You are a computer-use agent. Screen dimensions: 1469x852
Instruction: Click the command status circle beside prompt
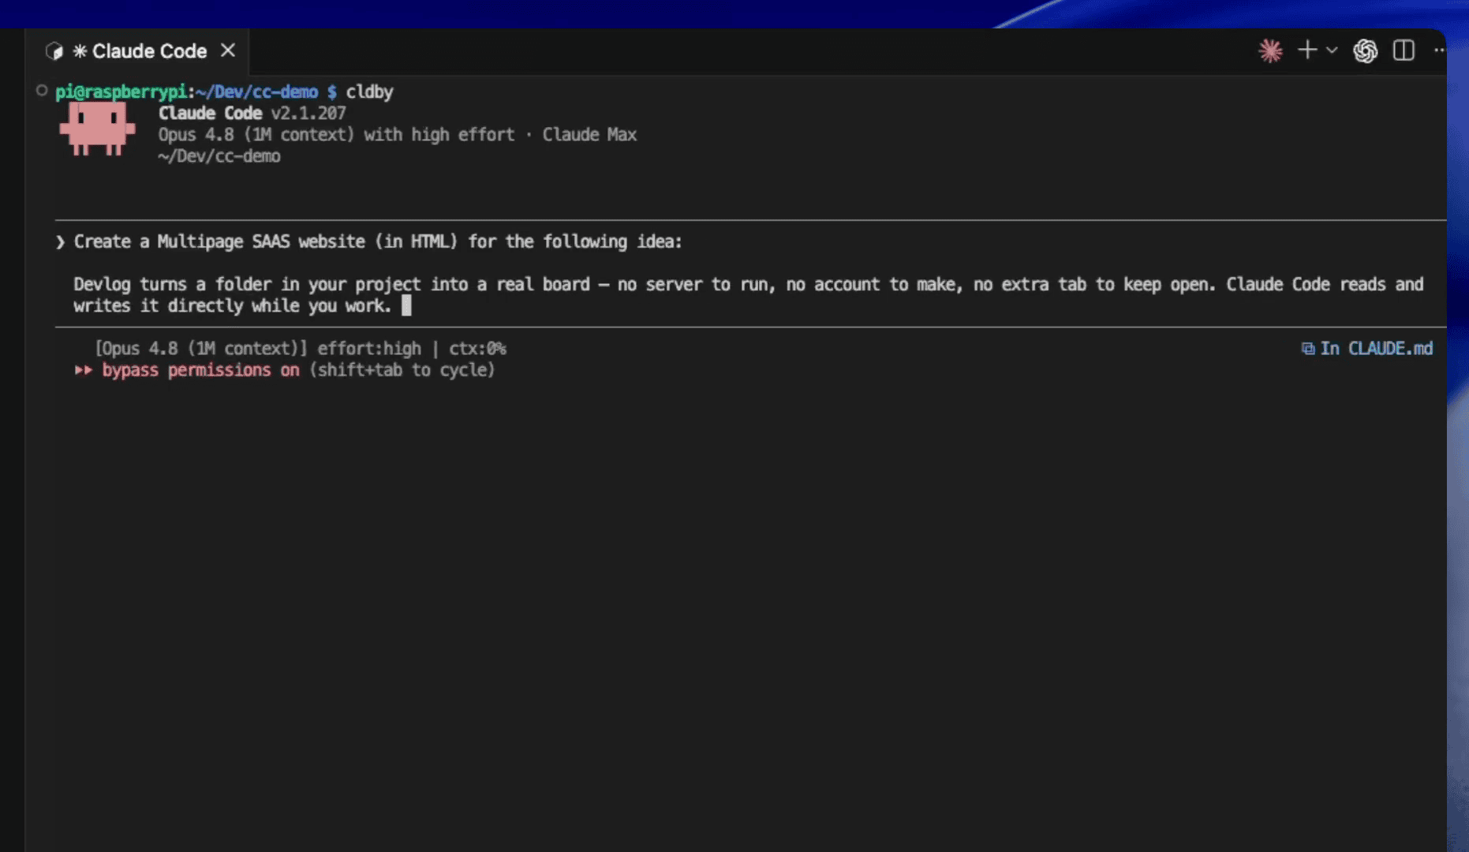pyautogui.click(x=42, y=91)
